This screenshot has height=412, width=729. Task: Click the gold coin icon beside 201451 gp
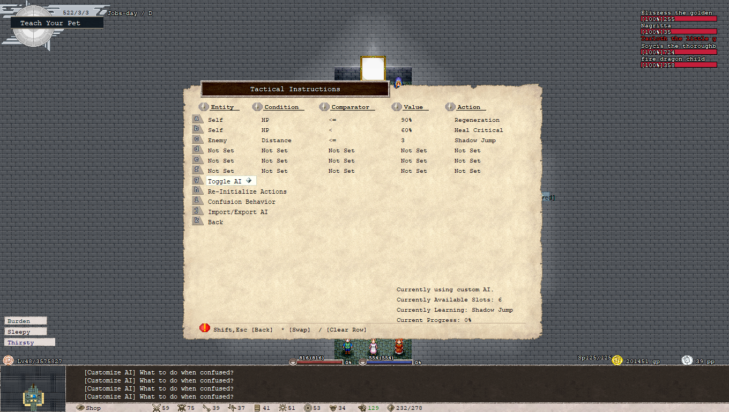click(x=617, y=360)
